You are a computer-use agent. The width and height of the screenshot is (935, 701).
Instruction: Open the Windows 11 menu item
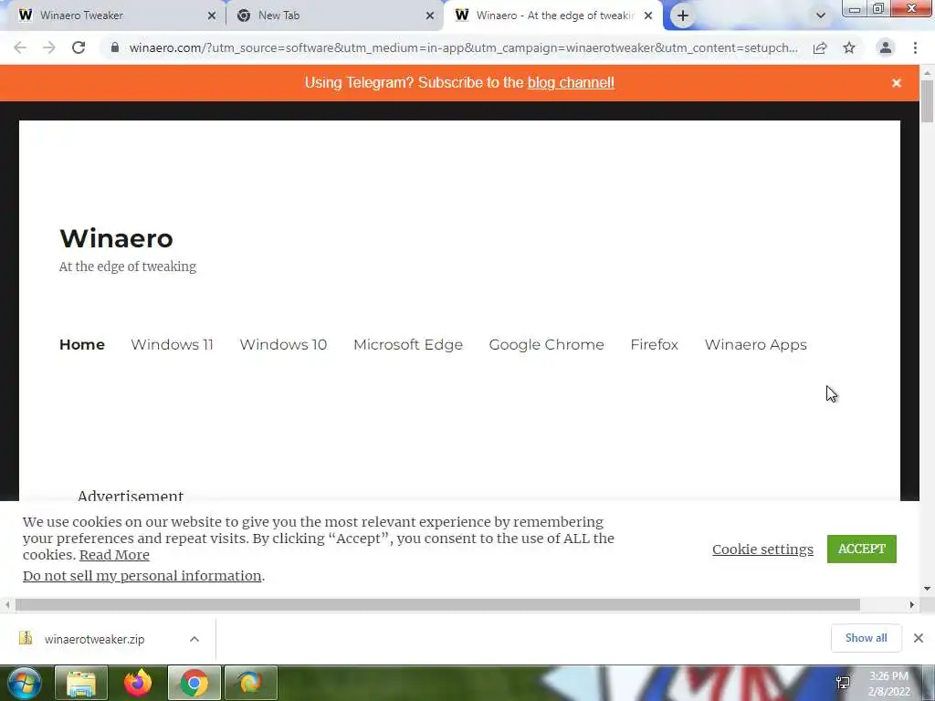(x=173, y=344)
